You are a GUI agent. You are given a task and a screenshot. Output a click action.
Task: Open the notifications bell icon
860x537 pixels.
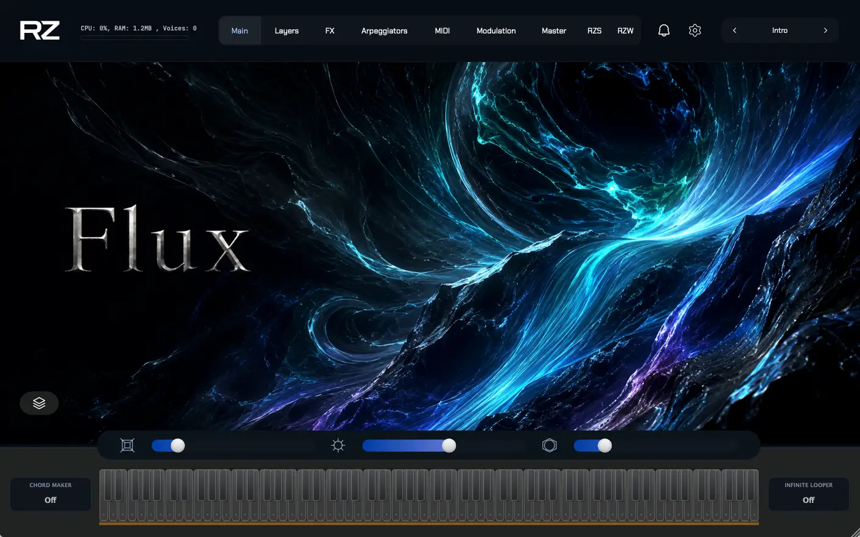(664, 30)
